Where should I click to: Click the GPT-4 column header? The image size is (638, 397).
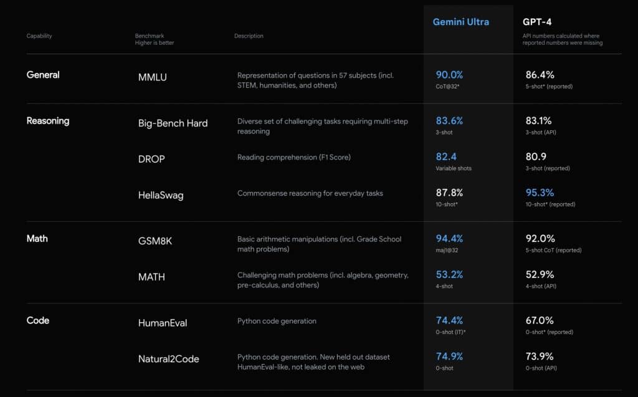pos(536,22)
